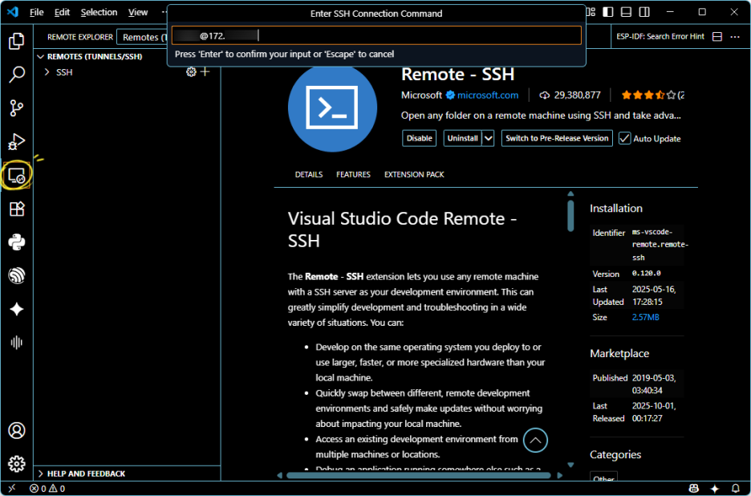Toggle the Auto Update checkbox
The width and height of the screenshot is (751, 496).
tap(624, 138)
